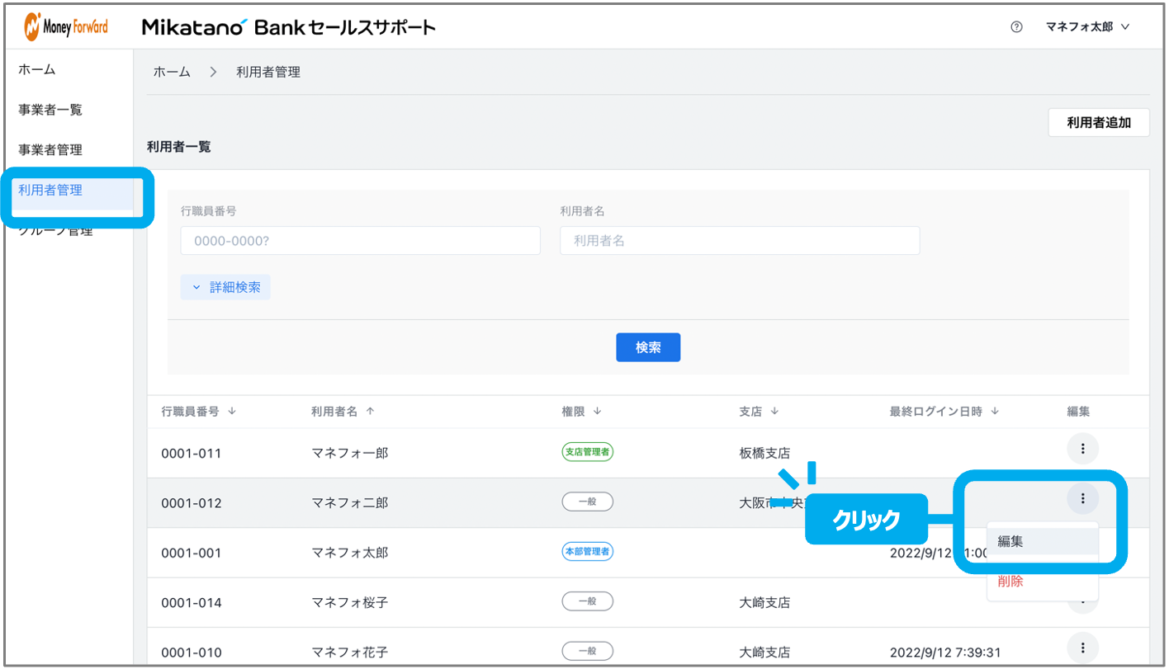Click last login time 2022/9/12 7:39:31
This screenshot has width=1169, height=669.
[945, 653]
